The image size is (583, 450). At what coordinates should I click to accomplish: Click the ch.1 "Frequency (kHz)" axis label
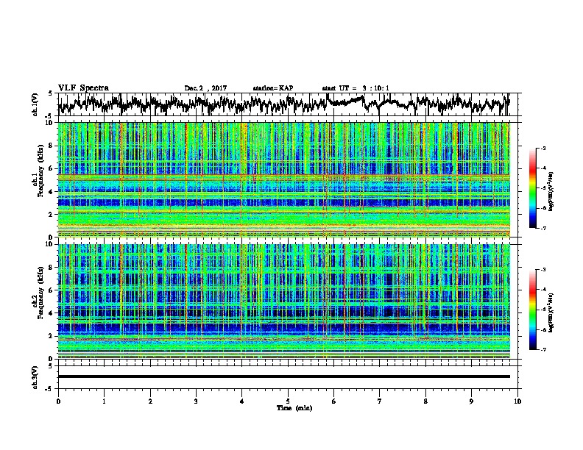tap(40, 171)
